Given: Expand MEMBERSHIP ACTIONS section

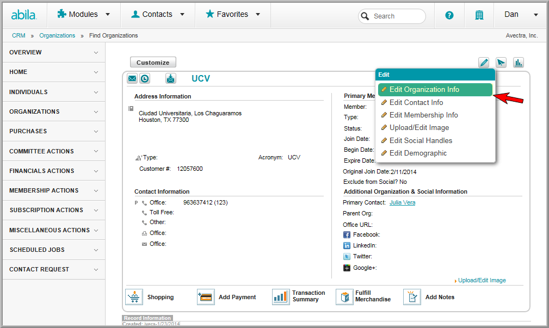Looking at the screenshot, I should point(54,190).
